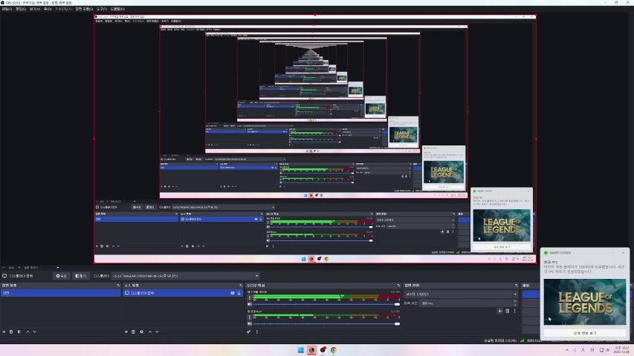Viewport: 634px width, 356px height.
Task: Open properties gear for the selected source
Action: pos(142,332)
